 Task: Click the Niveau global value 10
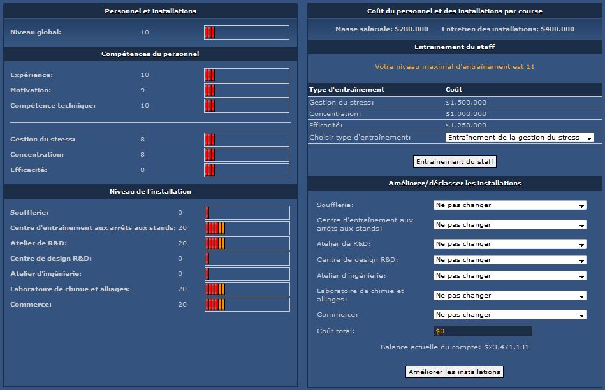[145, 32]
